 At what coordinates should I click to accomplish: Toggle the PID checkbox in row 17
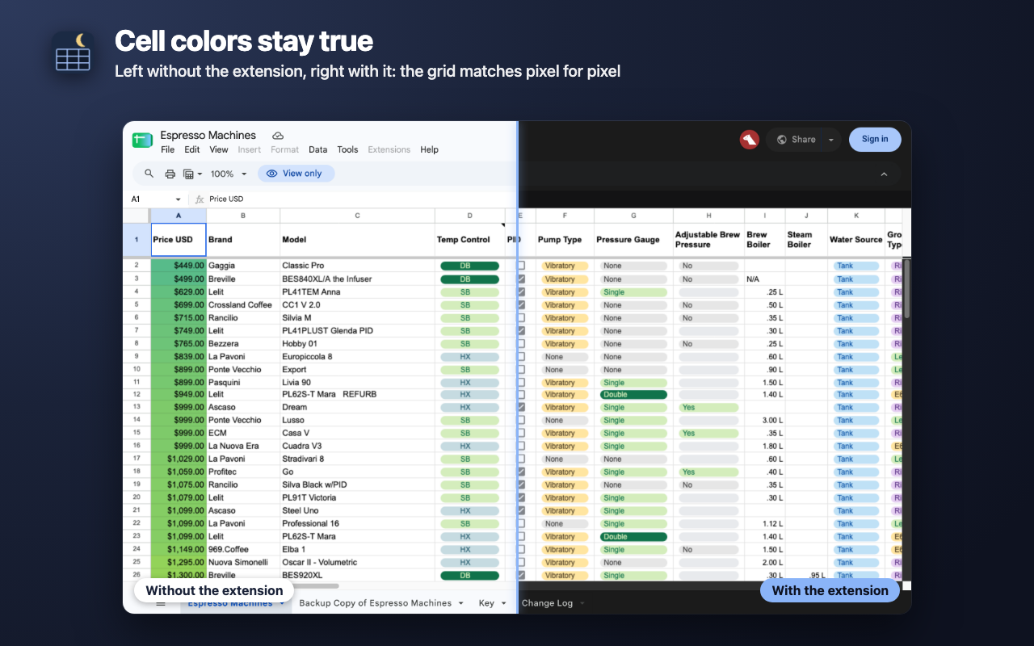pos(521,459)
